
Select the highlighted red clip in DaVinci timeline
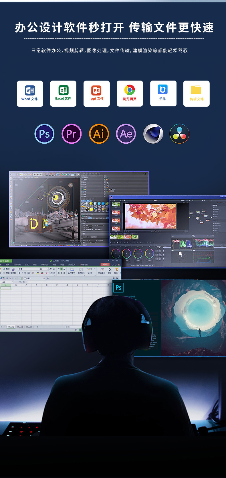128,237
